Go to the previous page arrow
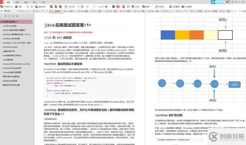The width and height of the screenshot is (246, 145). point(87,7)
